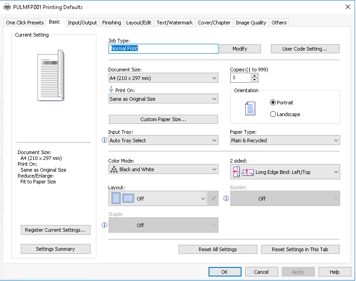Screen dimensions: 356x281
Task: Click the printer icon in title bar
Action: pyautogui.click(x=7, y=7)
